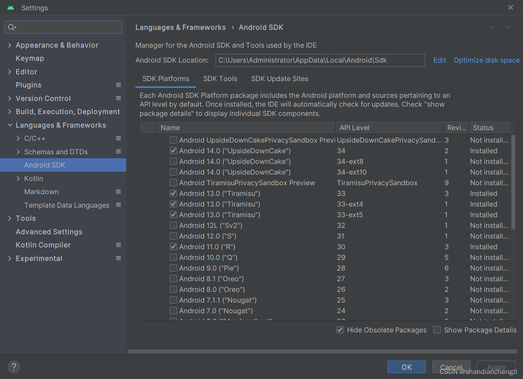Expand Version Control section
This screenshot has height=379, width=523.
[x=10, y=98]
